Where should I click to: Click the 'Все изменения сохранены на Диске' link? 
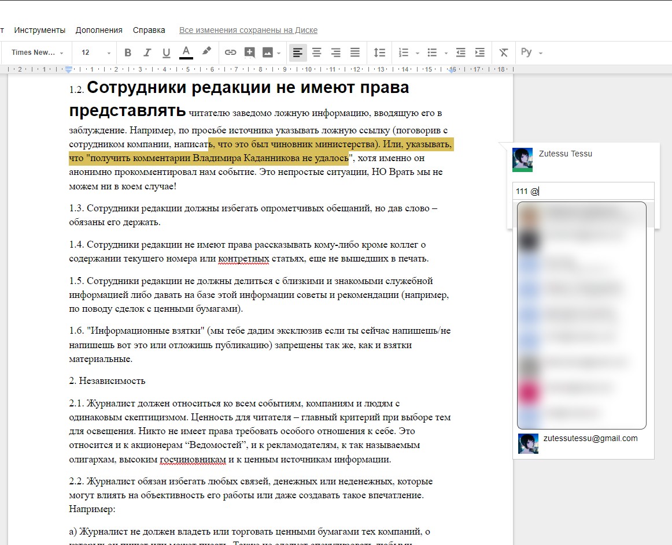(x=248, y=30)
